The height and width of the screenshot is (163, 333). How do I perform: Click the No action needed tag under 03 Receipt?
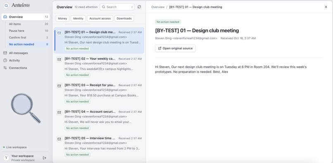[x=77, y=102]
